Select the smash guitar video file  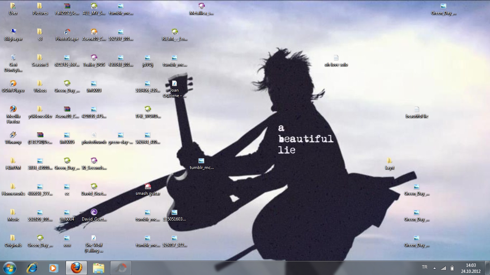[147, 189]
